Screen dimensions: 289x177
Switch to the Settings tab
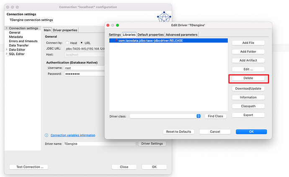(115, 34)
